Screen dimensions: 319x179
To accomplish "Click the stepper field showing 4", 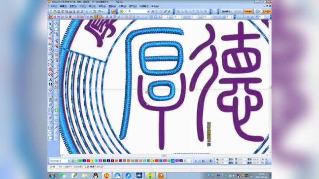I will pos(230,17).
